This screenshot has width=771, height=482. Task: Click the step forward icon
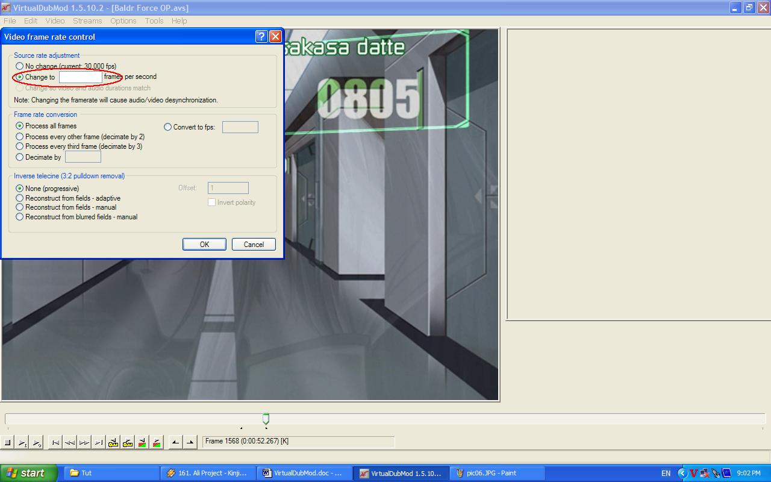(x=84, y=443)
